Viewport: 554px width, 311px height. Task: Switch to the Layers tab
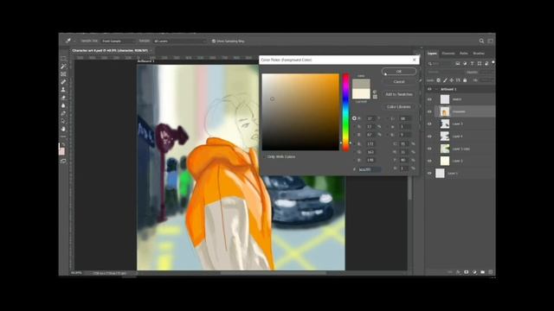coord(432,54)
